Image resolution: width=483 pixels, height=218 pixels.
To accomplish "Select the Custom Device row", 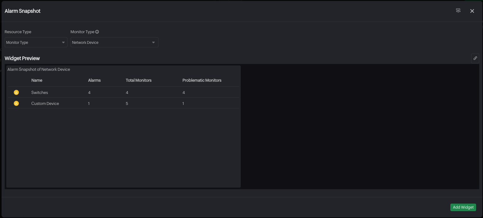I will tap(45, 103).
